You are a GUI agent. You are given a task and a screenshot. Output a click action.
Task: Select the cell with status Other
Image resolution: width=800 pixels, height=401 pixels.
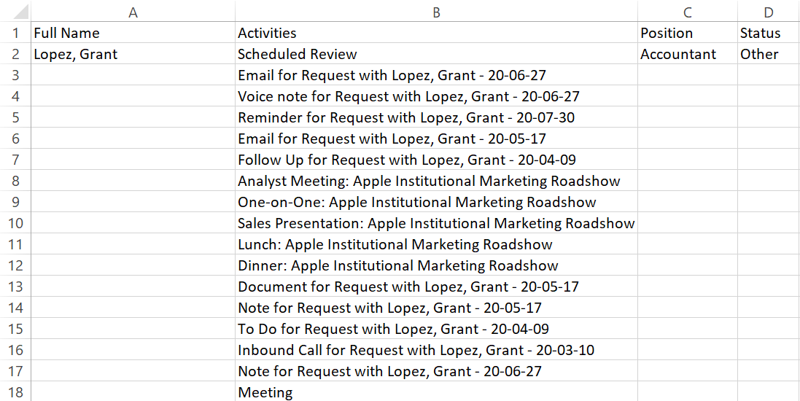768,54
